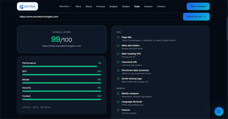Click the check icon beside Page title

pos(118,37)
